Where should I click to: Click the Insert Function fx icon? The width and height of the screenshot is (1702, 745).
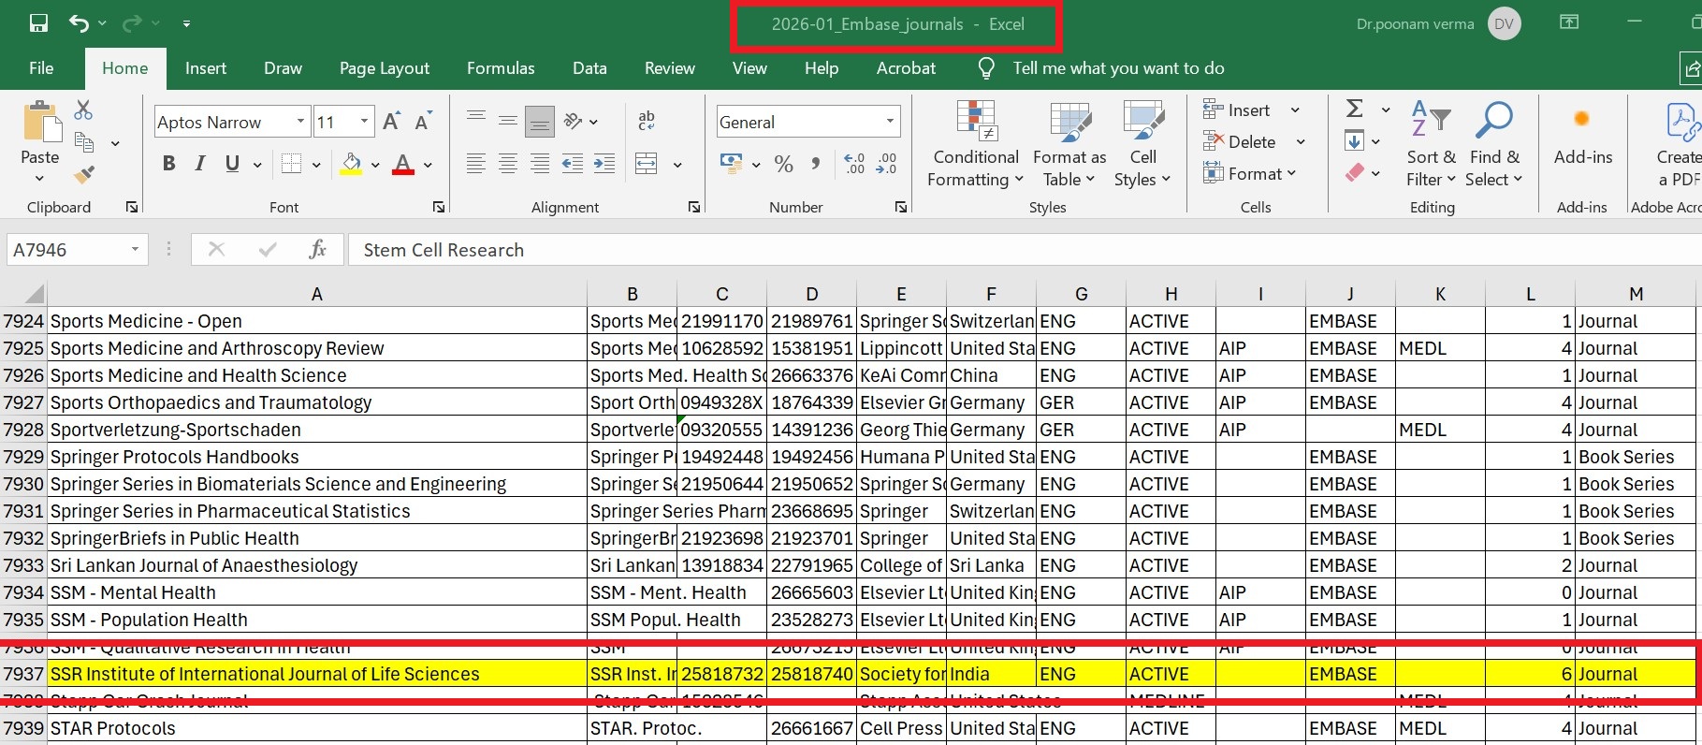[x=317, y=250]
